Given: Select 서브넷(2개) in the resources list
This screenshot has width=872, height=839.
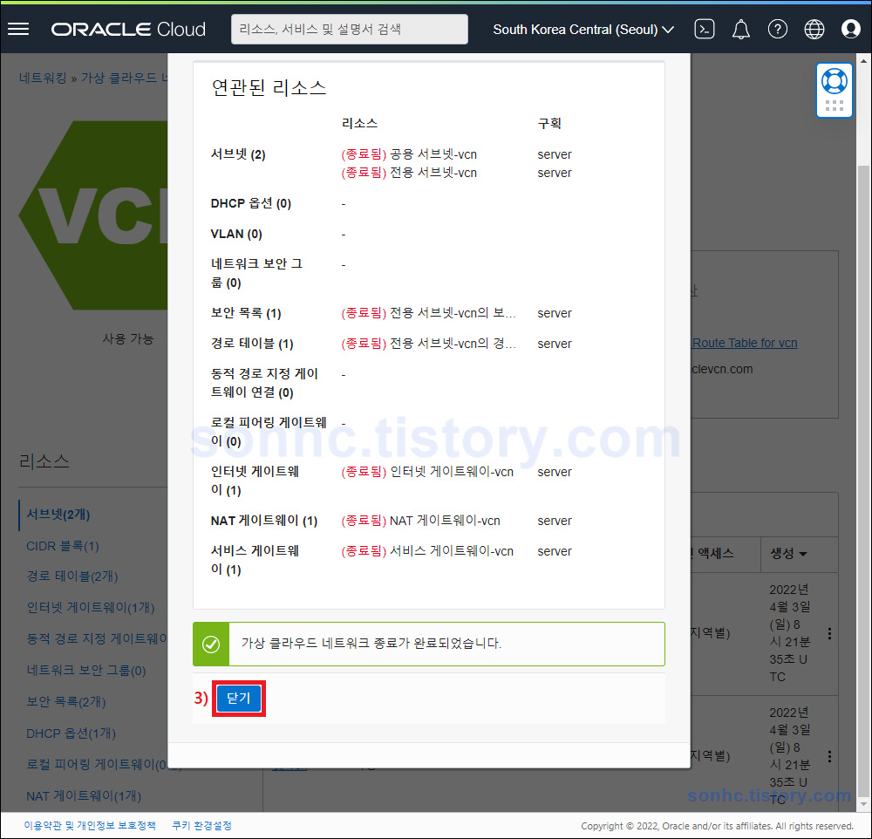Looking at the screenshot, I should point(58,514).
